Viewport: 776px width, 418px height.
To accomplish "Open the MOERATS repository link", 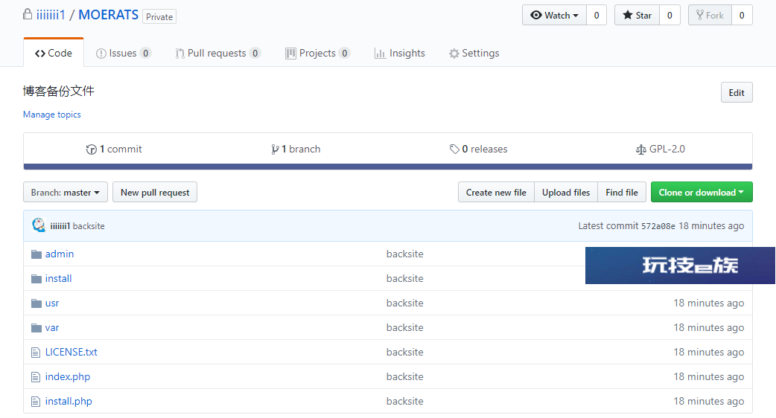I will click(x=109, y=15).
